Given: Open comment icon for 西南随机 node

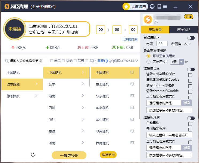Looking at the screenshot, I should pos(132,143).
